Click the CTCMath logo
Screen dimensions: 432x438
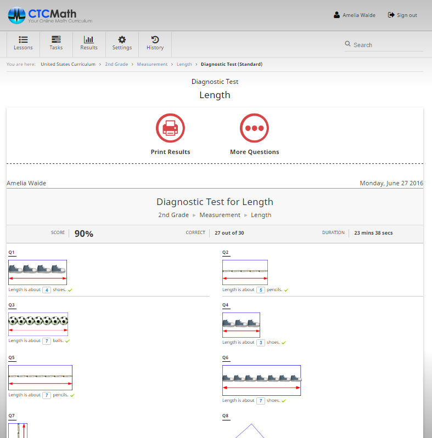tap(50, 15)
